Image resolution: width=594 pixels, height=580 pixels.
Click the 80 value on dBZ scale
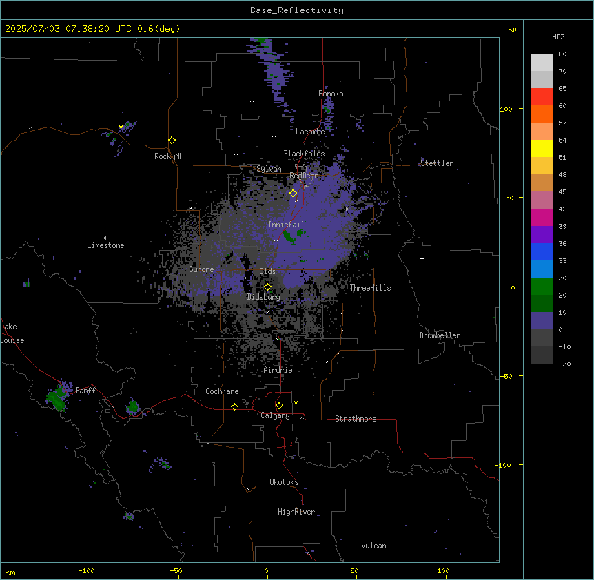562,54
